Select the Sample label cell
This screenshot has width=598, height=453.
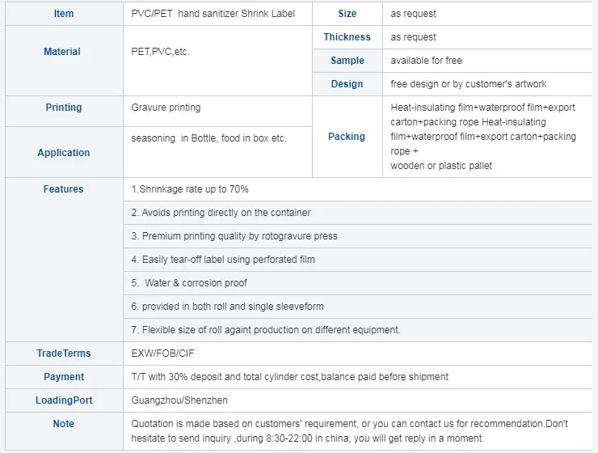(x=347, y=61)
